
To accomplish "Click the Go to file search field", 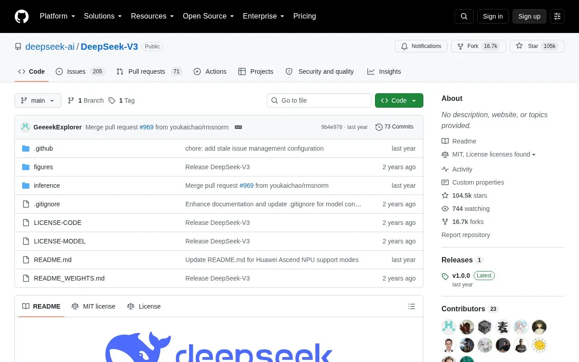I will click(x=319, y=100).
